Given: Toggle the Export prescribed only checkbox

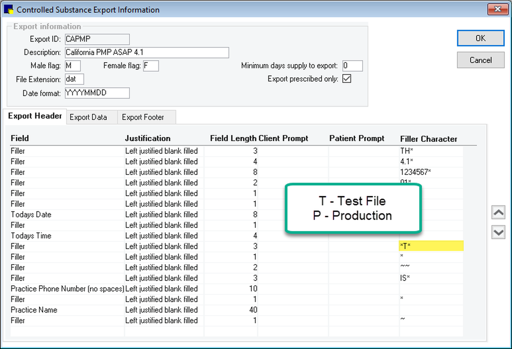Looking at the screenshot, I should tap(347, 79).
